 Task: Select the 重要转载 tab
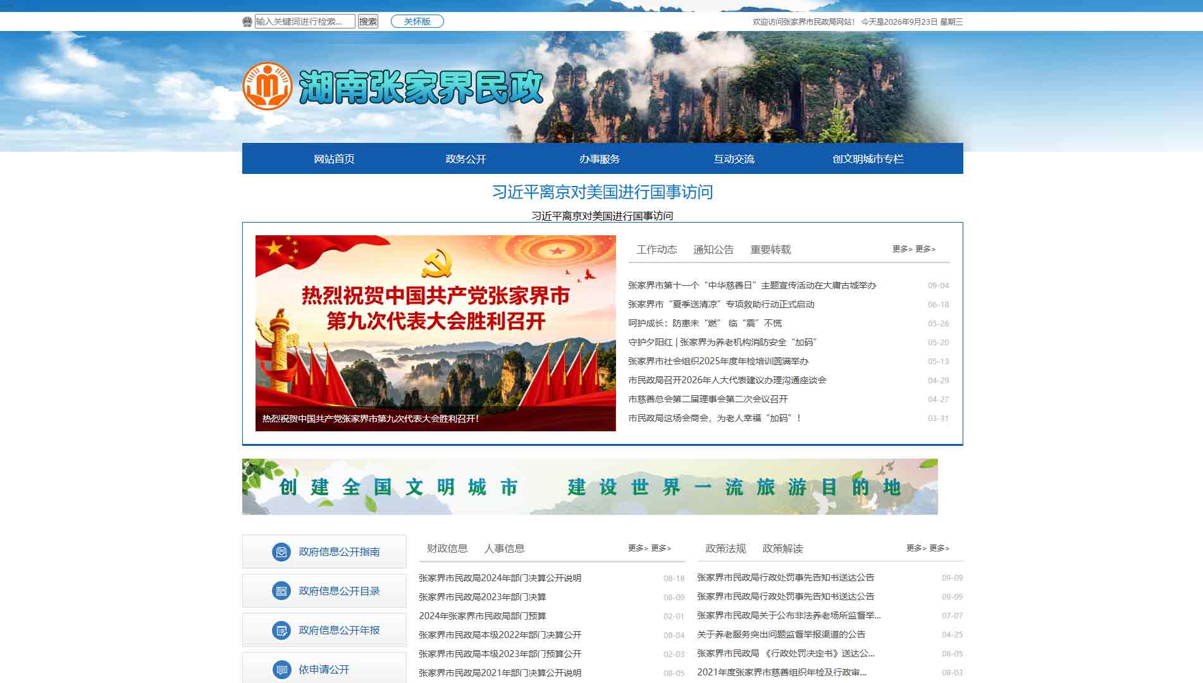(x=770, y=249)
